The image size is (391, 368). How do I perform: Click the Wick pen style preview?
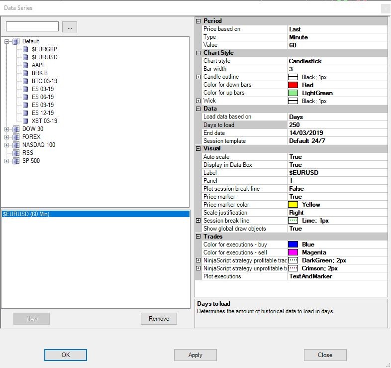click(293, 101)
